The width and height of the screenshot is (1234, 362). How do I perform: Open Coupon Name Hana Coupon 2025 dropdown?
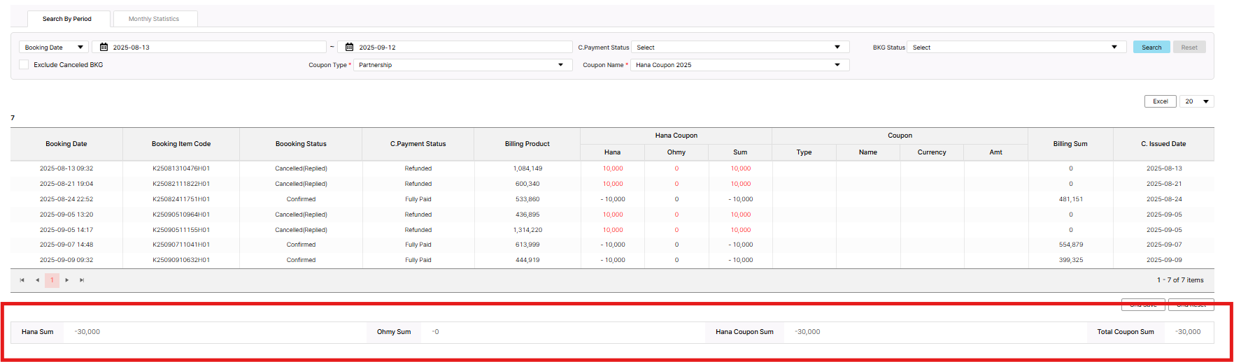(739, 65)
